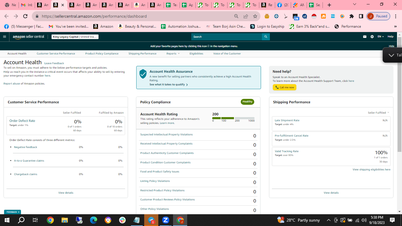Open Microsoft Edge from the taskbar
402x226 pixels.
click(x=94, y=220)
